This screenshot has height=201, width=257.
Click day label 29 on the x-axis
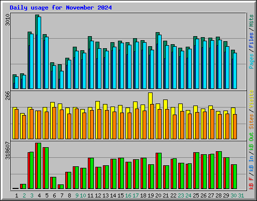point(226,195)
